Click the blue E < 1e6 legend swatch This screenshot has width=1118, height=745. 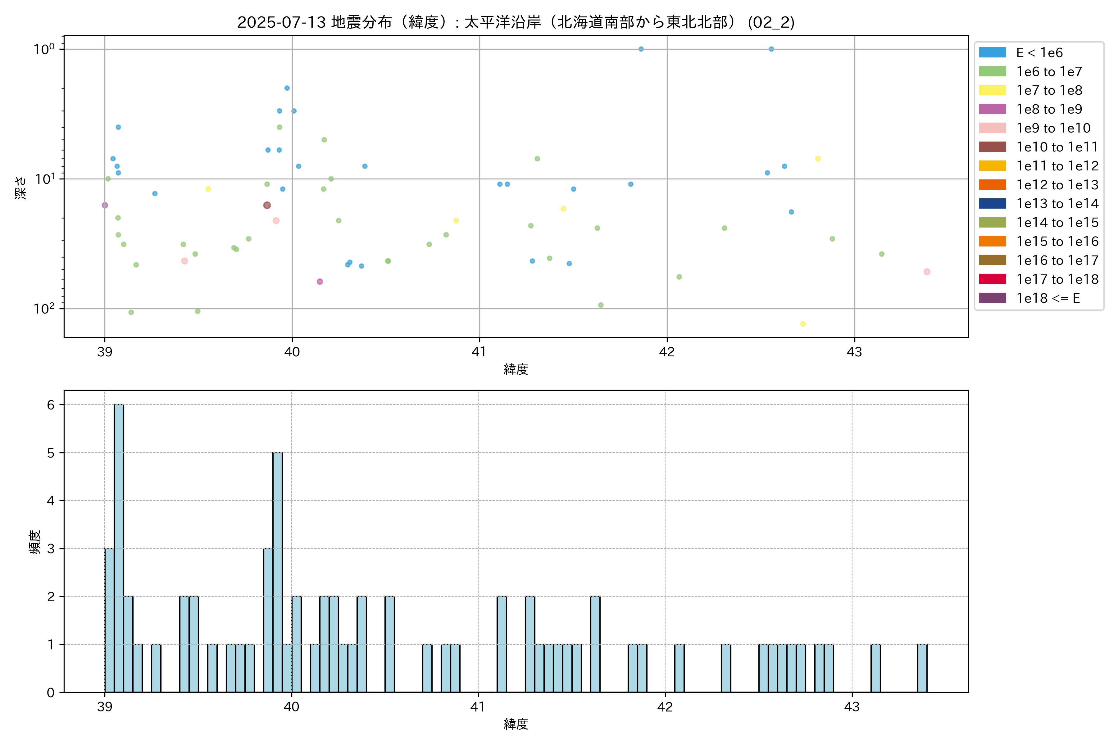tap(992, 53)
